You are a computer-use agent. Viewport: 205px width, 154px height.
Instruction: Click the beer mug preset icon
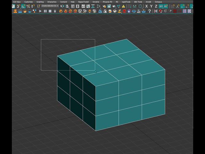[x=110, y=11]
